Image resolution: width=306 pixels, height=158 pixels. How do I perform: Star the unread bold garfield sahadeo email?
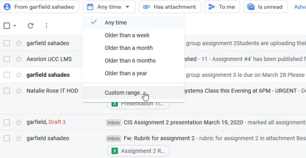point(18,75)
